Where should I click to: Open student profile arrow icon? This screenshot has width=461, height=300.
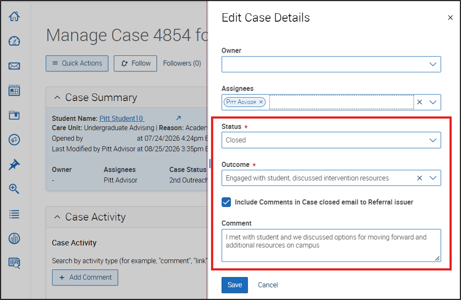pos(178,118)
